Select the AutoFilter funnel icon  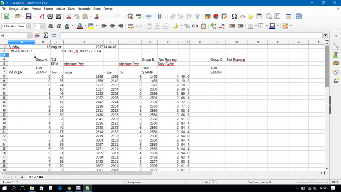[x=197, y=16]
